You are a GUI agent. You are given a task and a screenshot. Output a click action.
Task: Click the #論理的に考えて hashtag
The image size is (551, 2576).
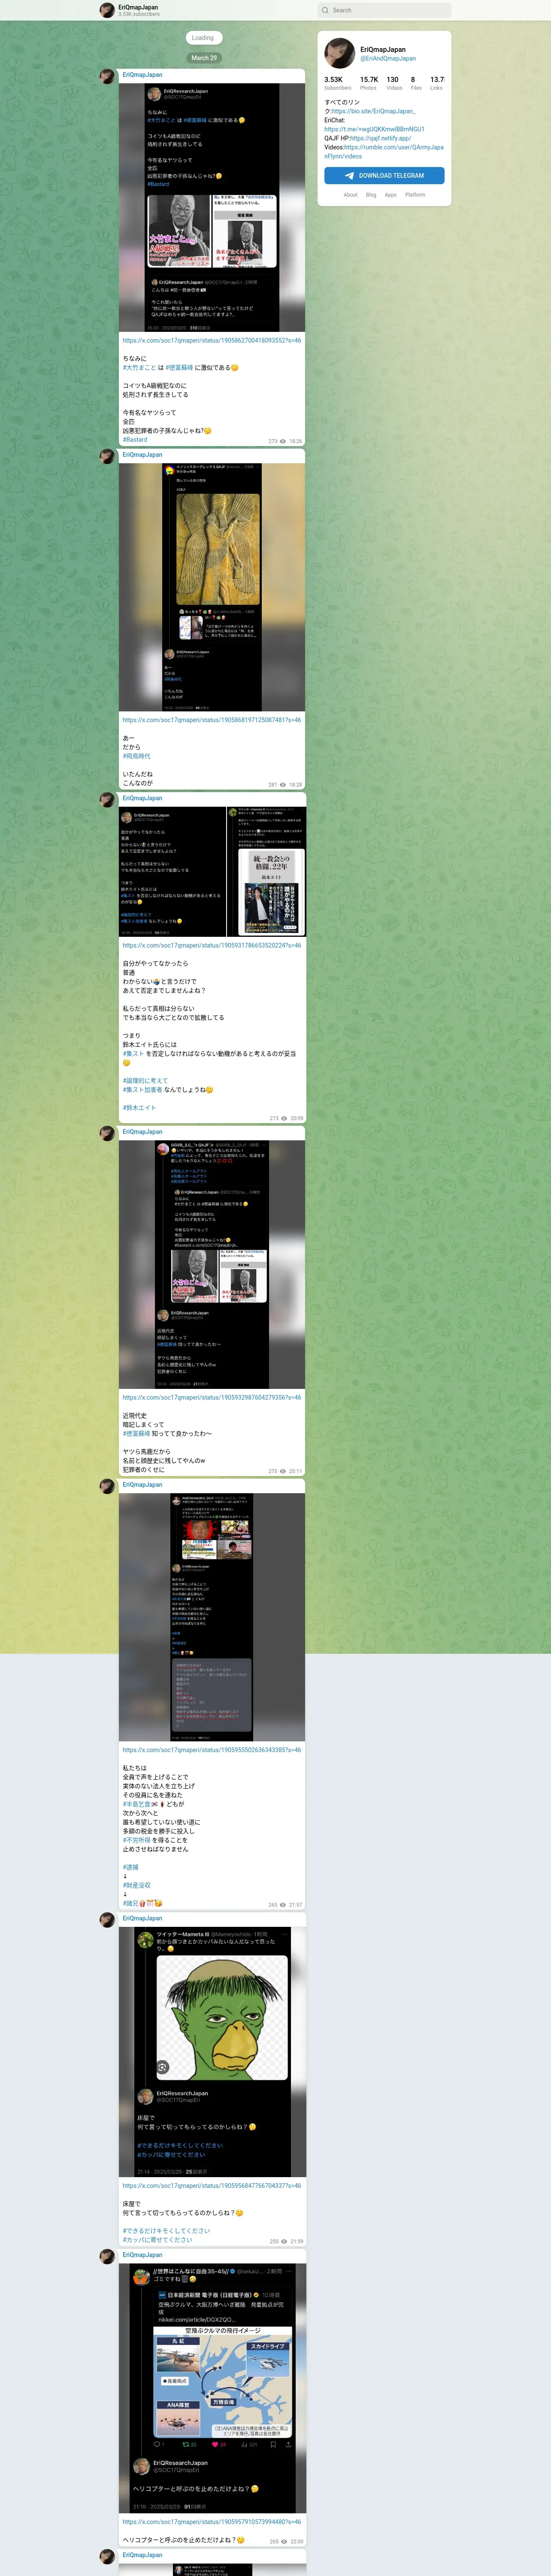tap(145, 1081)
